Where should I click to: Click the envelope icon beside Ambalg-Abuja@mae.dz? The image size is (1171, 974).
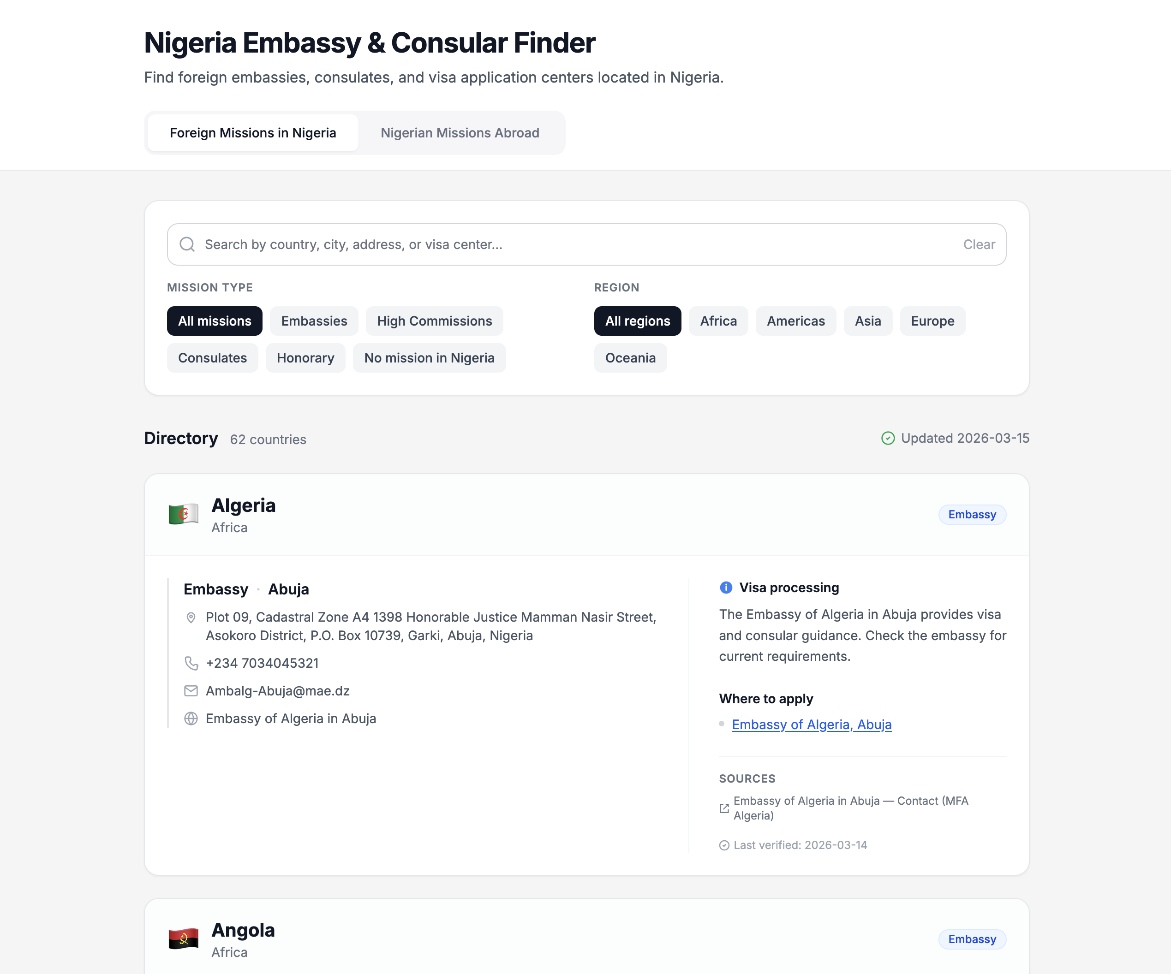[x=191, y=691]
